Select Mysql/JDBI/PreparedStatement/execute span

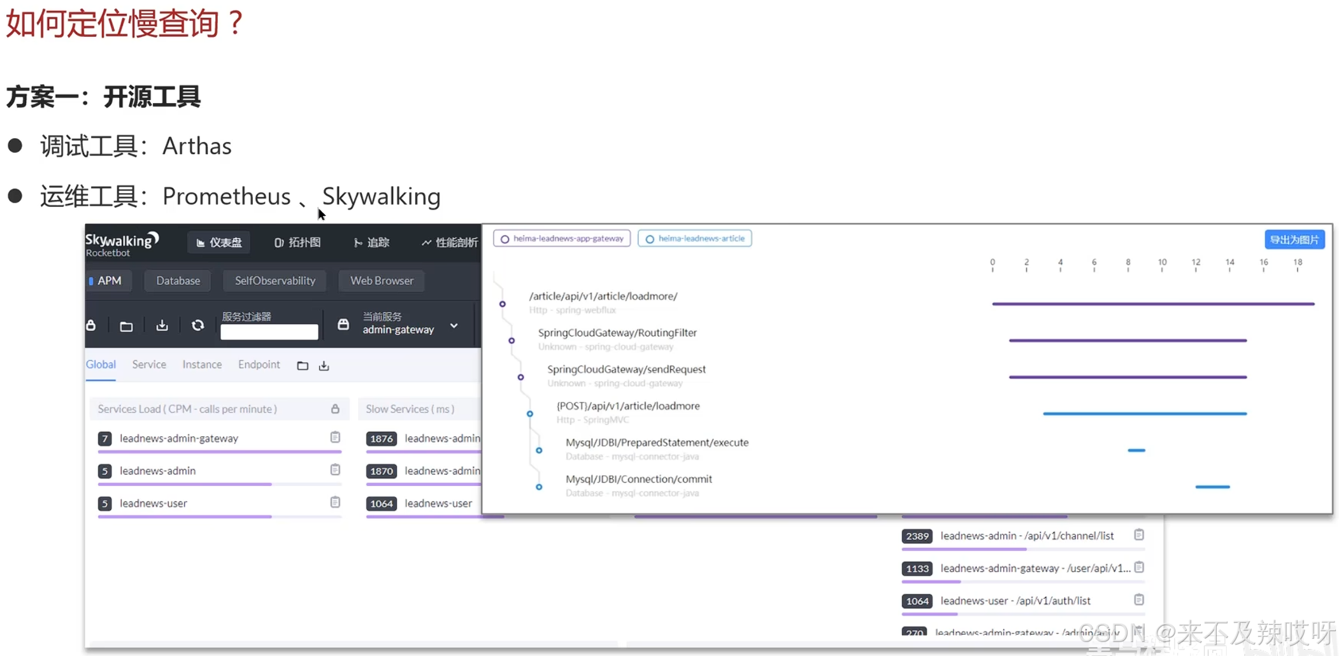657,443
